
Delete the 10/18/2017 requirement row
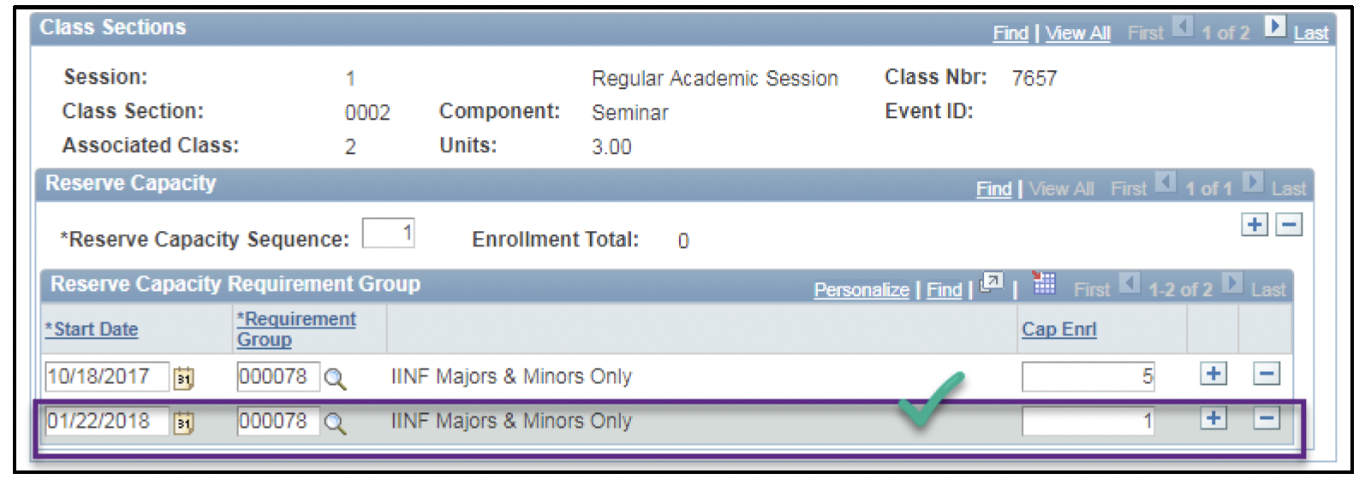pos(1267,375)
